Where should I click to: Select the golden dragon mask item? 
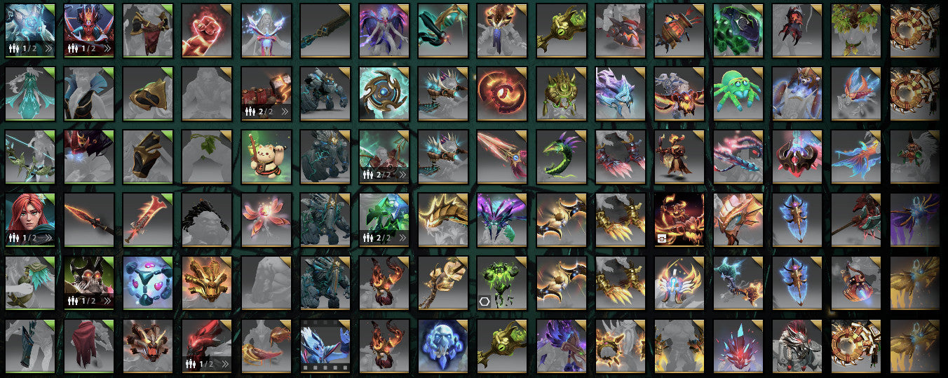point(208,283)
